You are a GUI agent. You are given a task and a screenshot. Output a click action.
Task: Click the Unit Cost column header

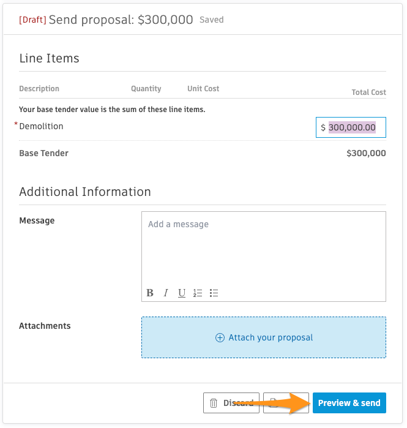[x=203, y=89]
